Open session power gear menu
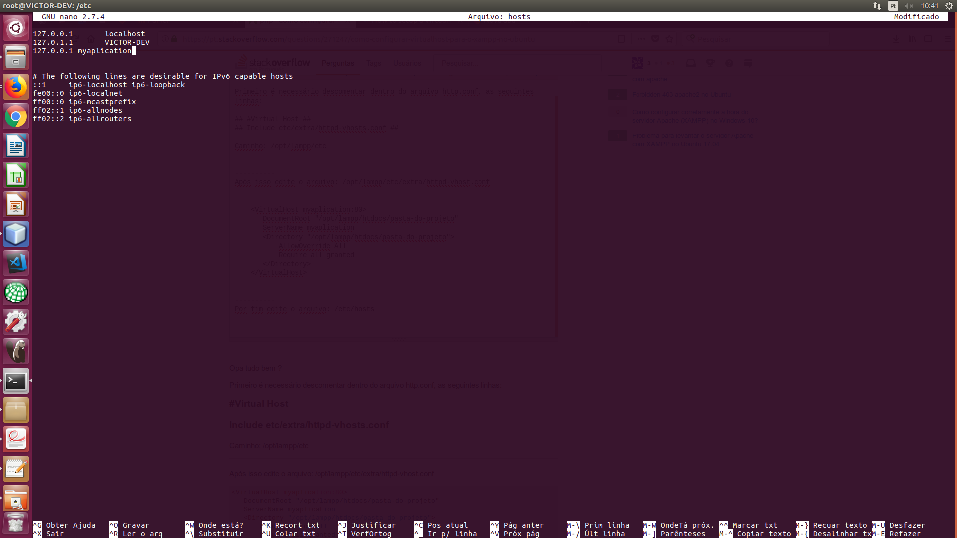This screenshot has width=957, height=538. pyautogui.click(x=949, y=6)
